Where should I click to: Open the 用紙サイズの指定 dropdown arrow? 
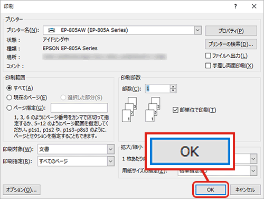tap(253, 171)
